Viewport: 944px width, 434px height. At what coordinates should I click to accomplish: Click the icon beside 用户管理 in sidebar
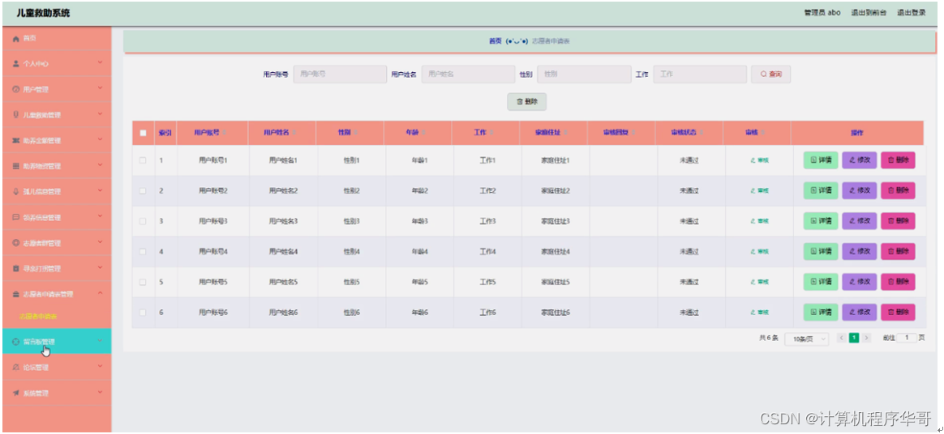point(16,90)
